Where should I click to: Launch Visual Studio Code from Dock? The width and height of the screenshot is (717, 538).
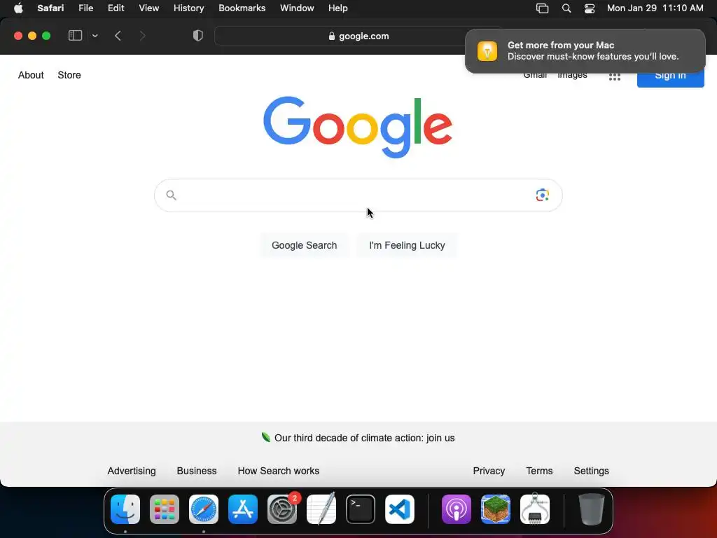click(400, 509)
